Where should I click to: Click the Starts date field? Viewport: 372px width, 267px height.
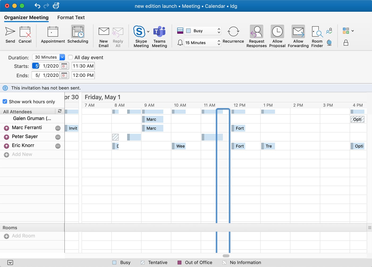tap(46, 66)
